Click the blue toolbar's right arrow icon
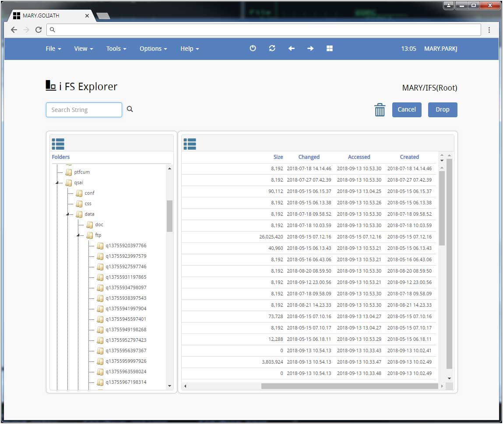 click(x=310, y=49)
